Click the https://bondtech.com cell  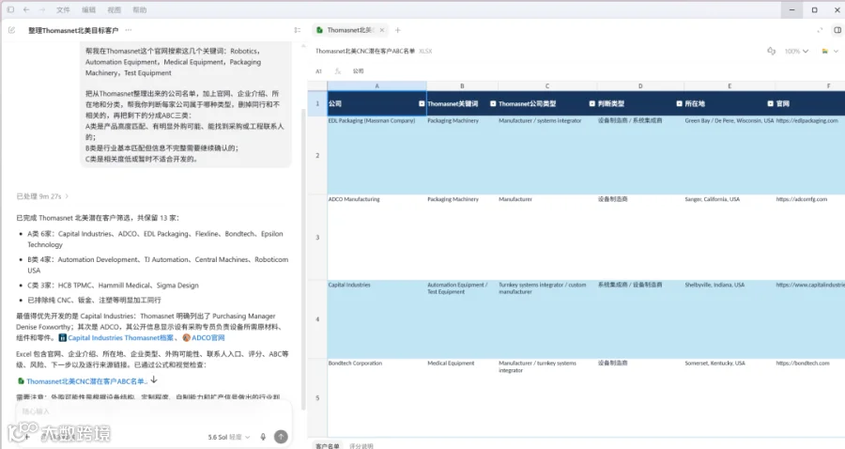click(810, 397)
